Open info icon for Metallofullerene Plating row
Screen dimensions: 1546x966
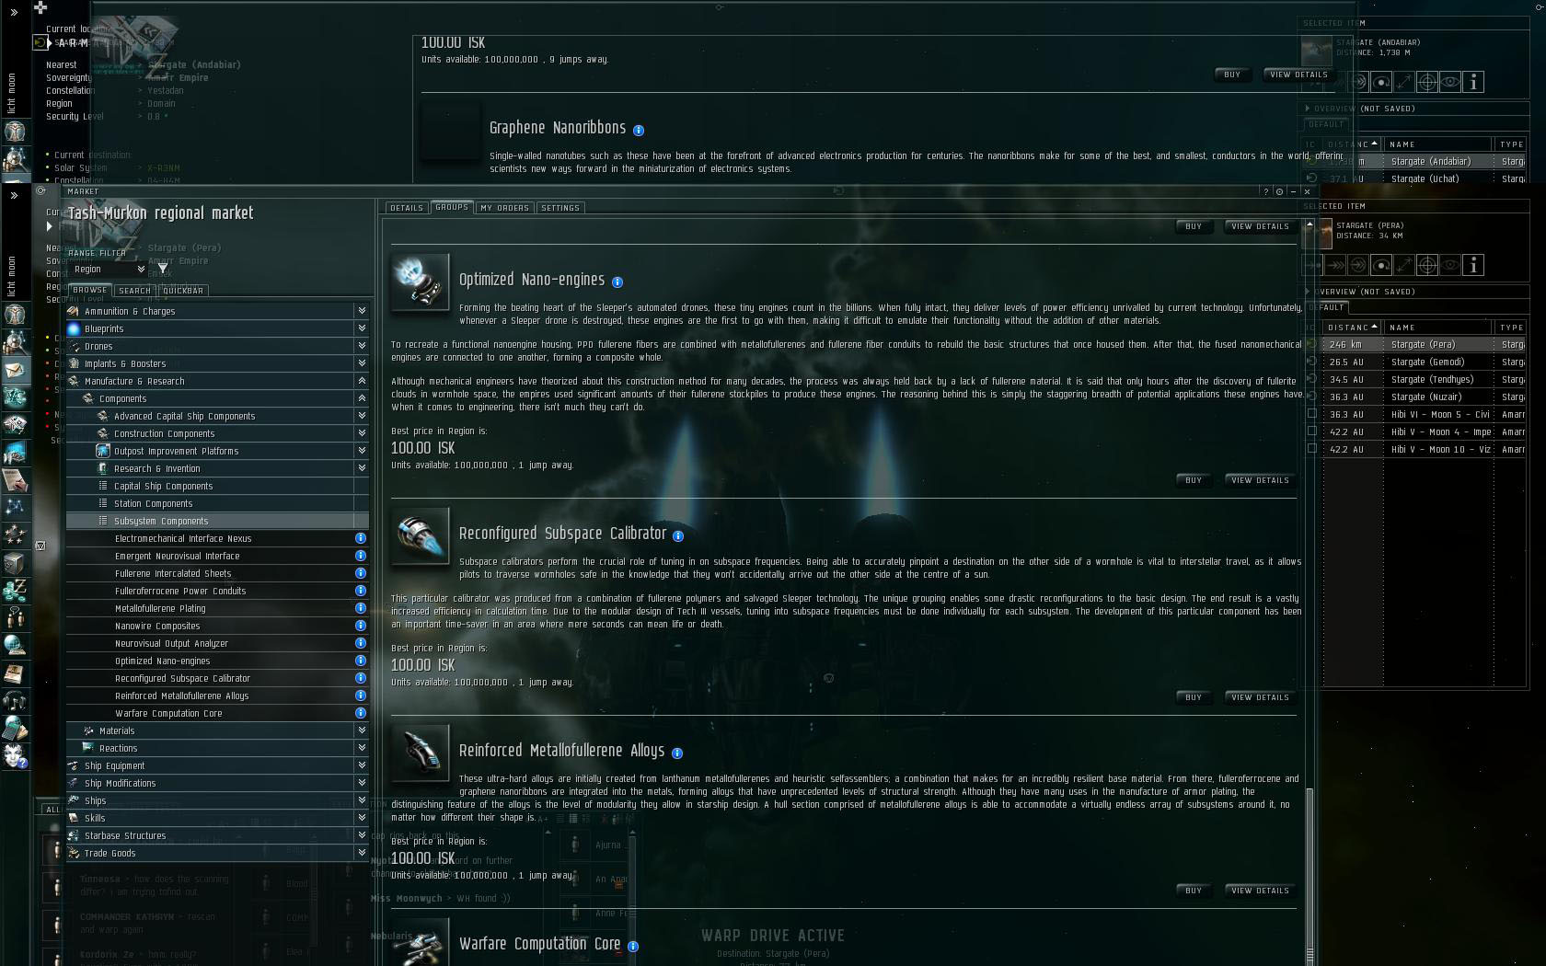[361, 608]
